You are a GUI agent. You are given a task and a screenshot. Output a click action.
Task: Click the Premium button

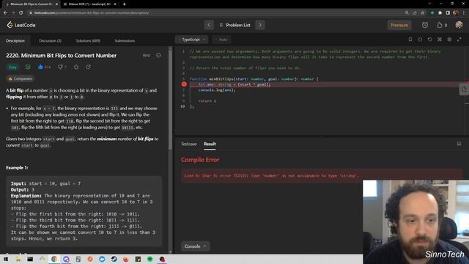coord(399,25)
